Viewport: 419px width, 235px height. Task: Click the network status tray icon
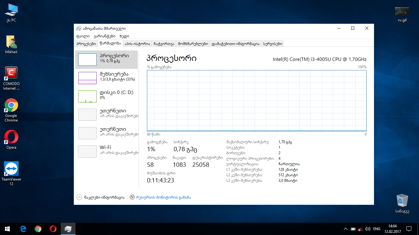pos(361,229)
